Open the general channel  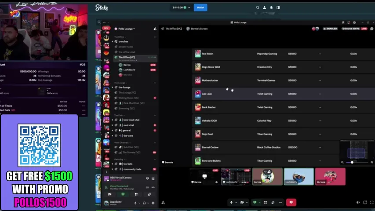tap(127, 131)
